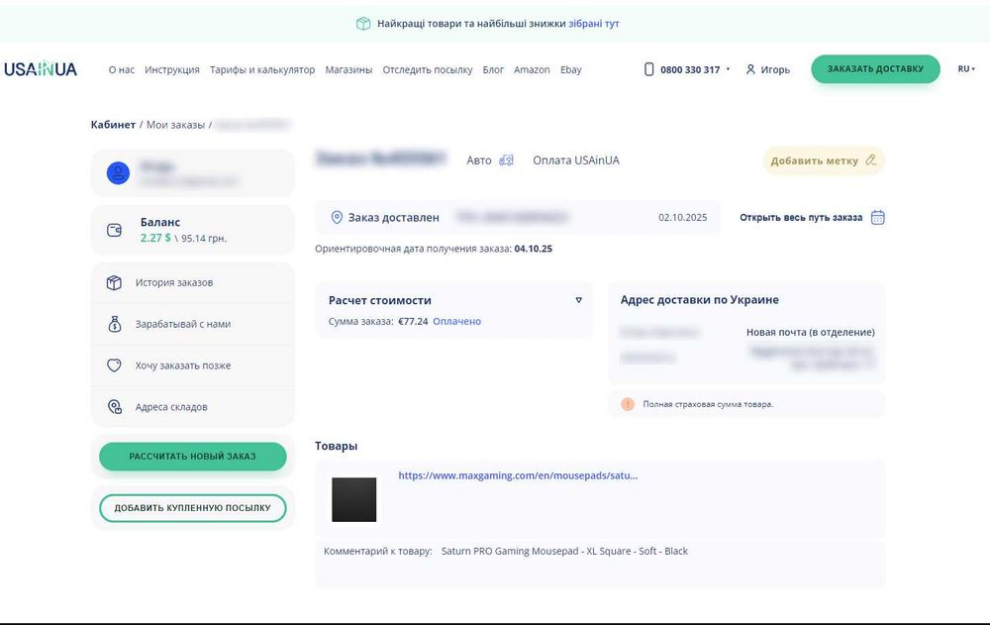990x625 pixels.
Task: Go to Мои заказы breadcrumb
Action: (175, 125)
